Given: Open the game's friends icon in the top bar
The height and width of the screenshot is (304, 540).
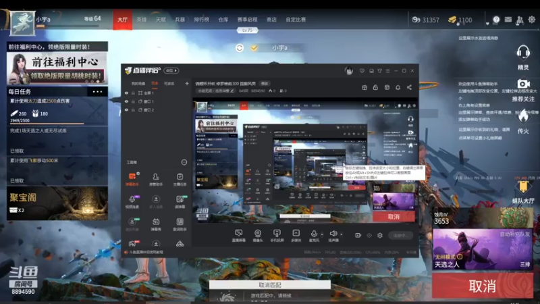Looking at the screenshot, I should pyautogui.click(x=520, y=20).
